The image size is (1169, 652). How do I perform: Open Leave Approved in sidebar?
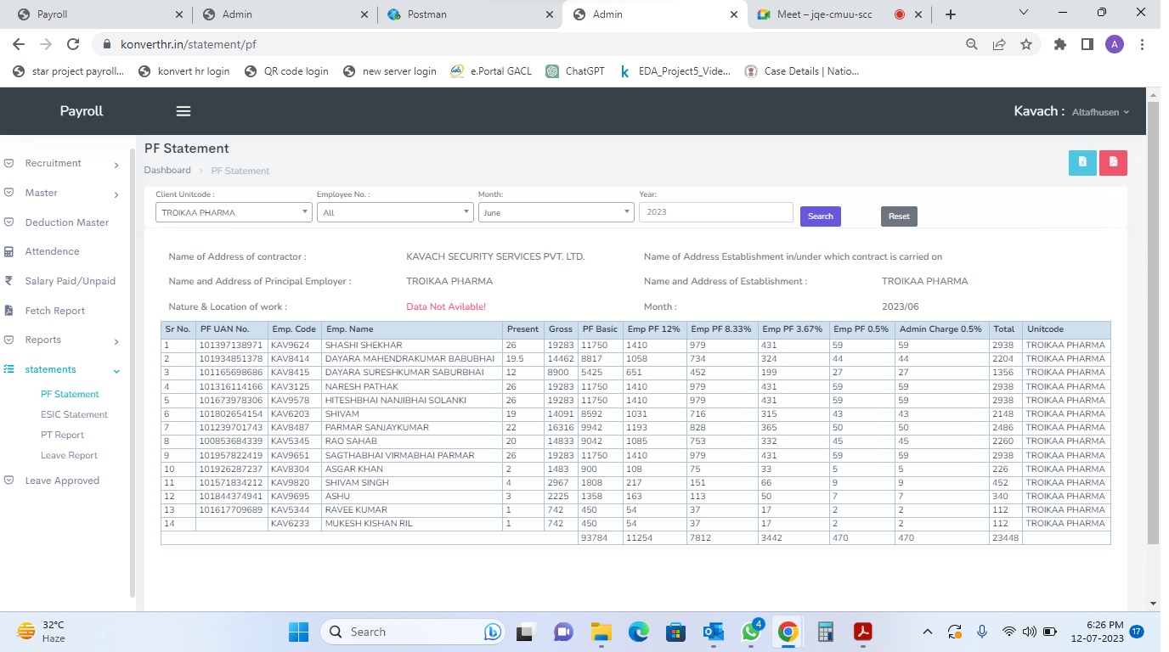point(62,481)
